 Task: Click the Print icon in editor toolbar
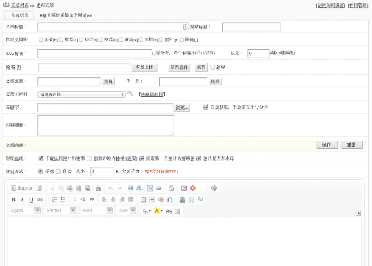[x=99, y=188]
